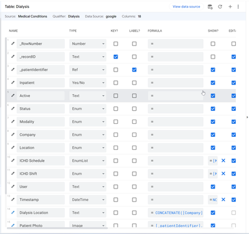The image size is (249, 234).
Task: Clear the ICHD Schedule show formula with X
Action: (x=223, y=161)
